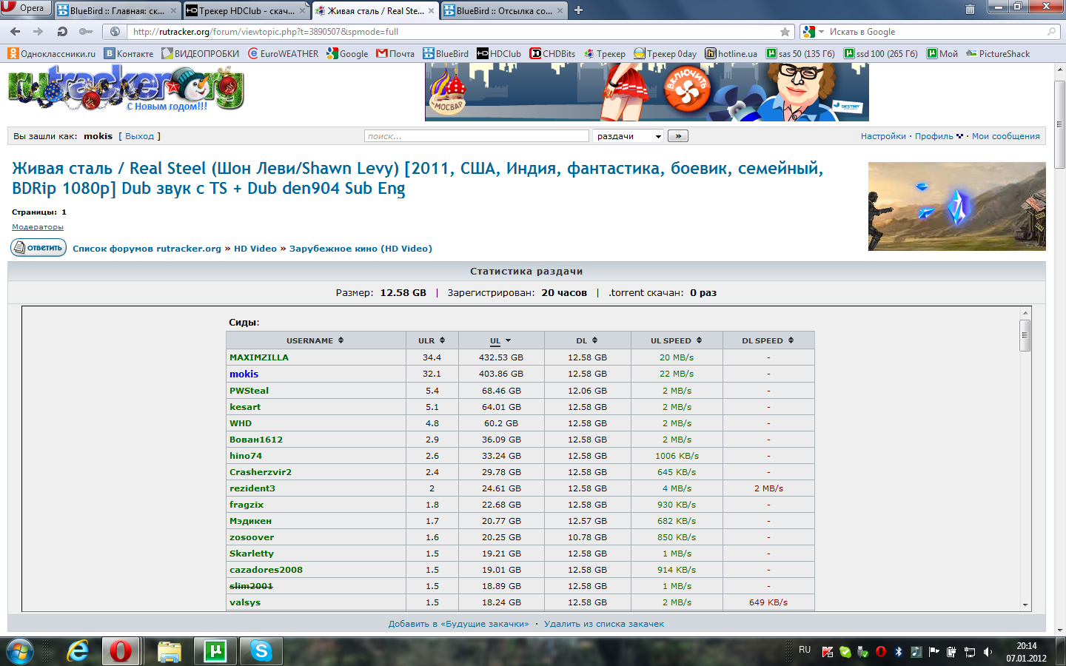Click the search go button '»'
This screenshot has height=666, width=1066.
[678, 136]
